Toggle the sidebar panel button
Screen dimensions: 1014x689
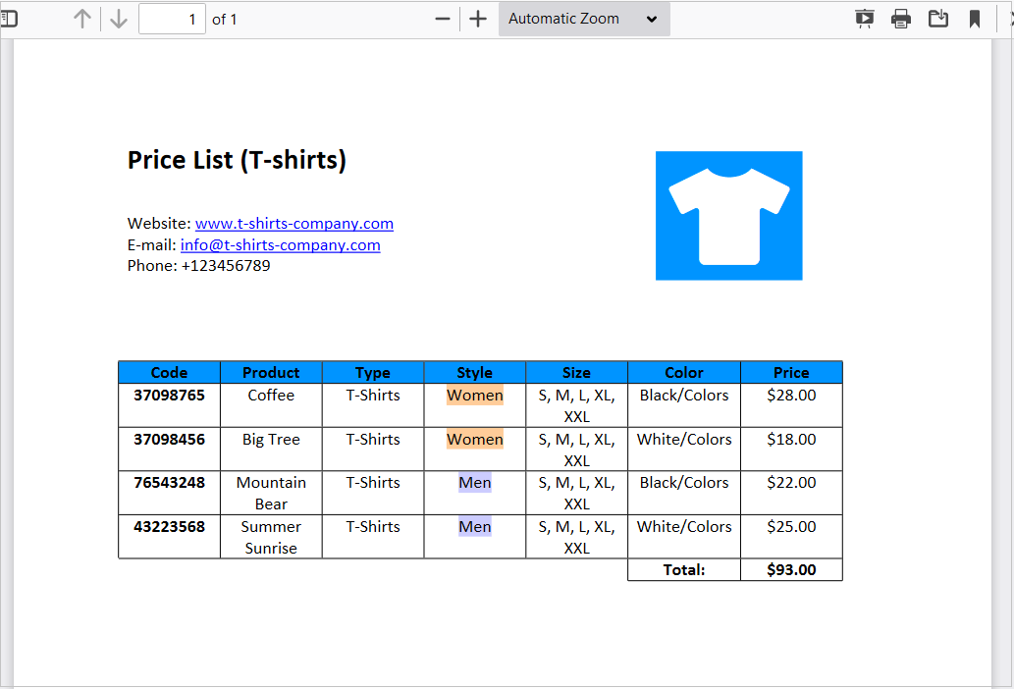(9, 19)
